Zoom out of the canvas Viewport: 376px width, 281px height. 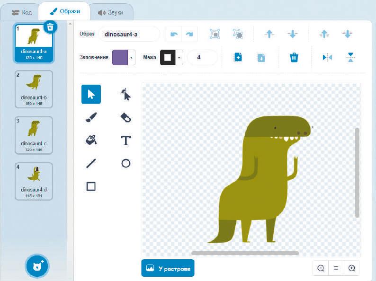click(321, 268)
